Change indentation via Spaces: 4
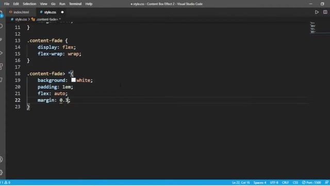The height and width of the screenshot is (186, 330). 260,182
